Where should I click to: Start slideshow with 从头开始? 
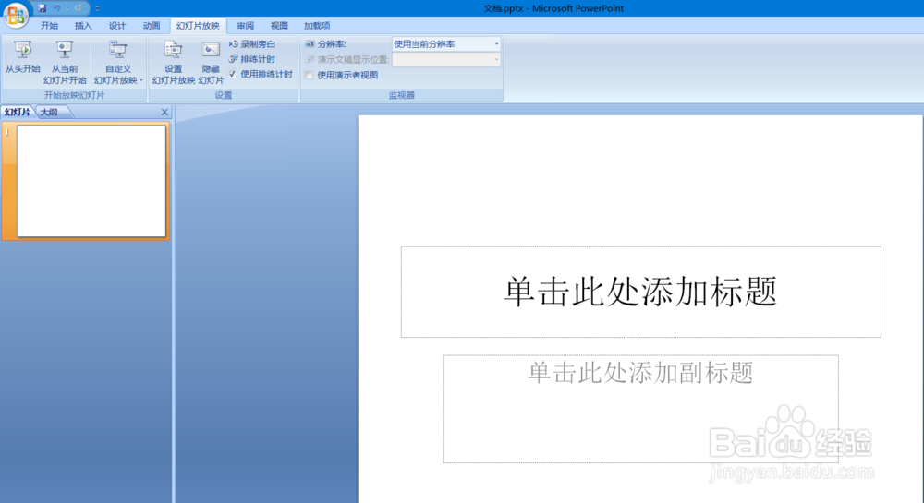[x=23, y=57]
